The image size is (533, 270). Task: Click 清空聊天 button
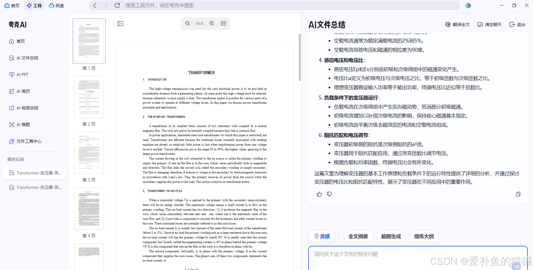pos(490,25)
